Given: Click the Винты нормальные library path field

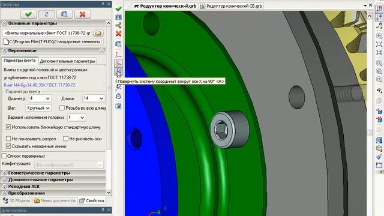Looking at the screenshot, I should pyautogui.click(x=47, y=33).
